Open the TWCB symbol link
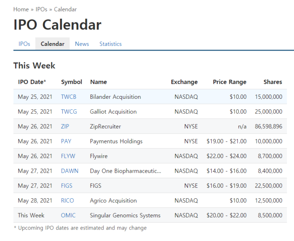 tap(68, 97)
